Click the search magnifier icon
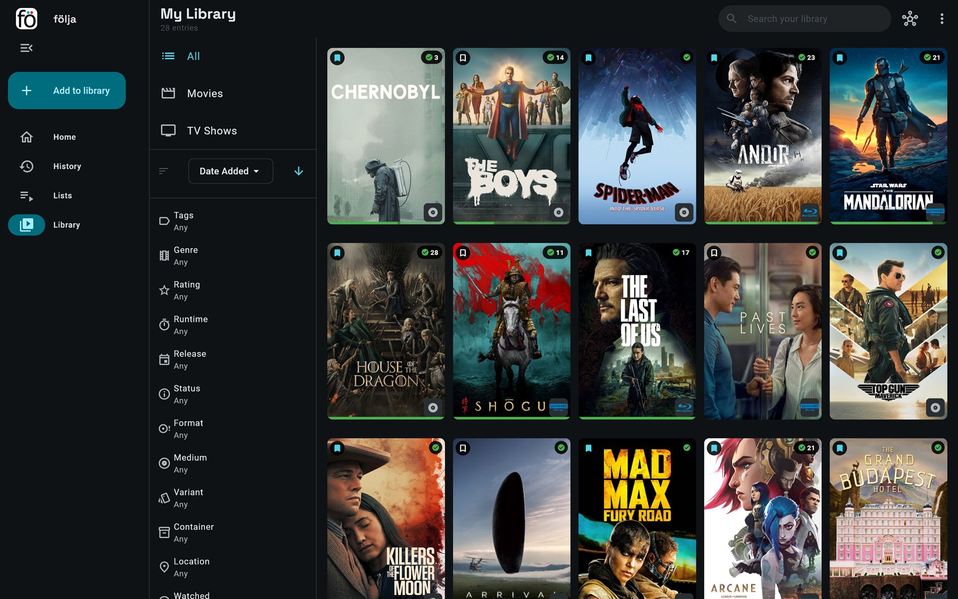 [x=732, y=19]
